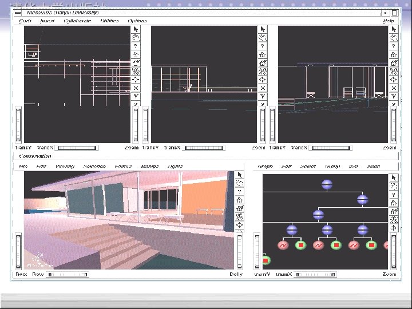Open the Editors menu
Screen dimensions: 412x309
tap(123, 166)
